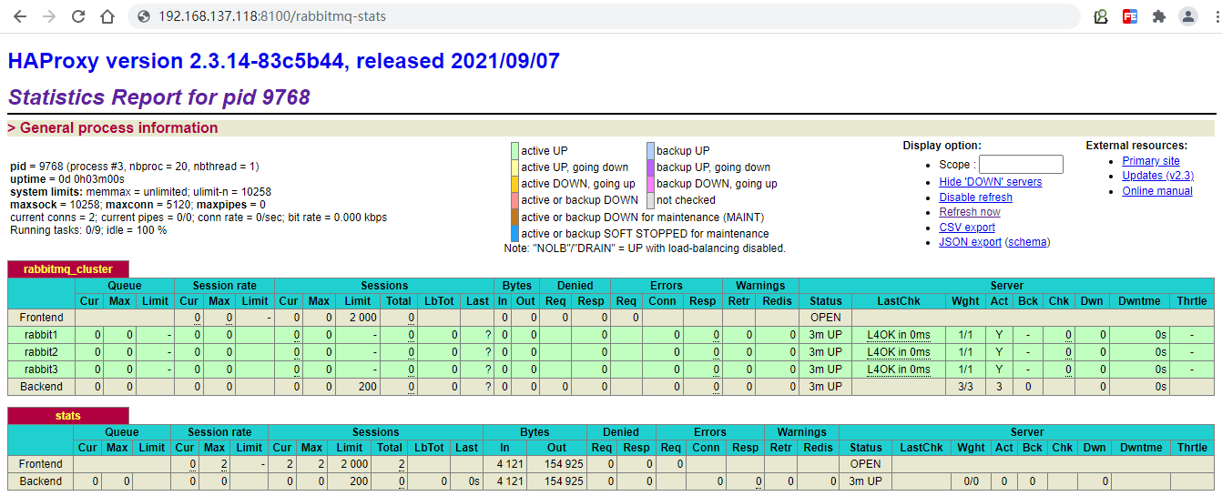Click the SOFT STOPPED for maintenance color box

click(x=515, y=234)
